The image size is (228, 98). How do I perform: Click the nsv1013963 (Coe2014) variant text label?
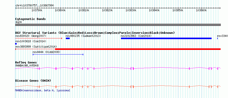136,36
